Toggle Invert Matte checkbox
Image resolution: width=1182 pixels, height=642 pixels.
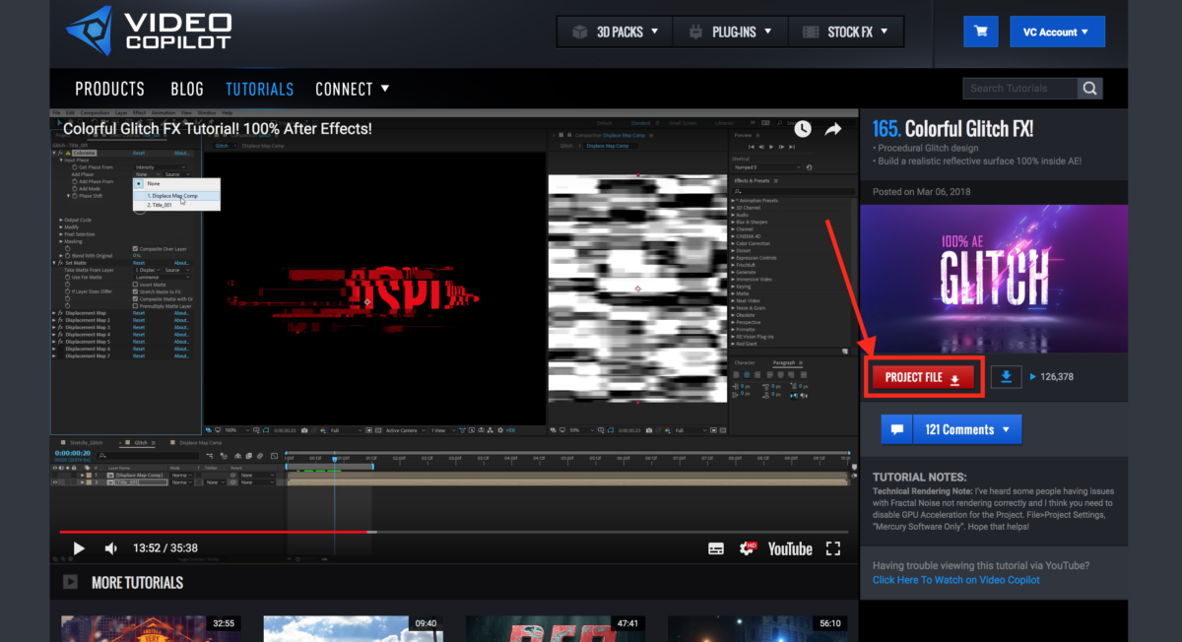click(x=135, y=285)
